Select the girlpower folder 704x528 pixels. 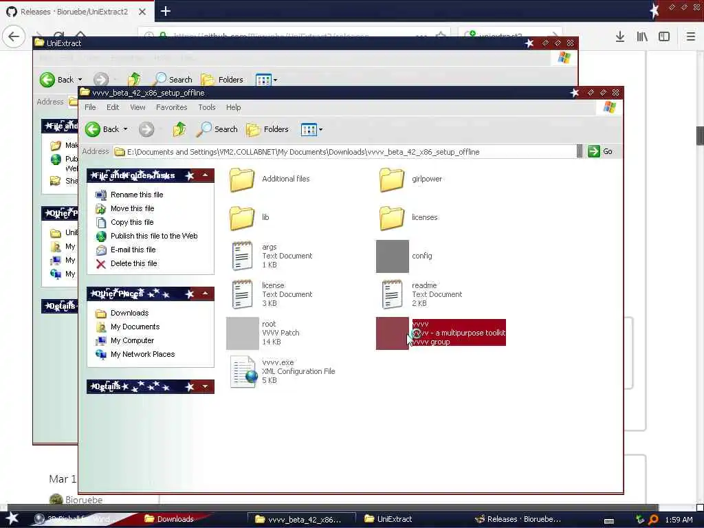coord(410,179)
